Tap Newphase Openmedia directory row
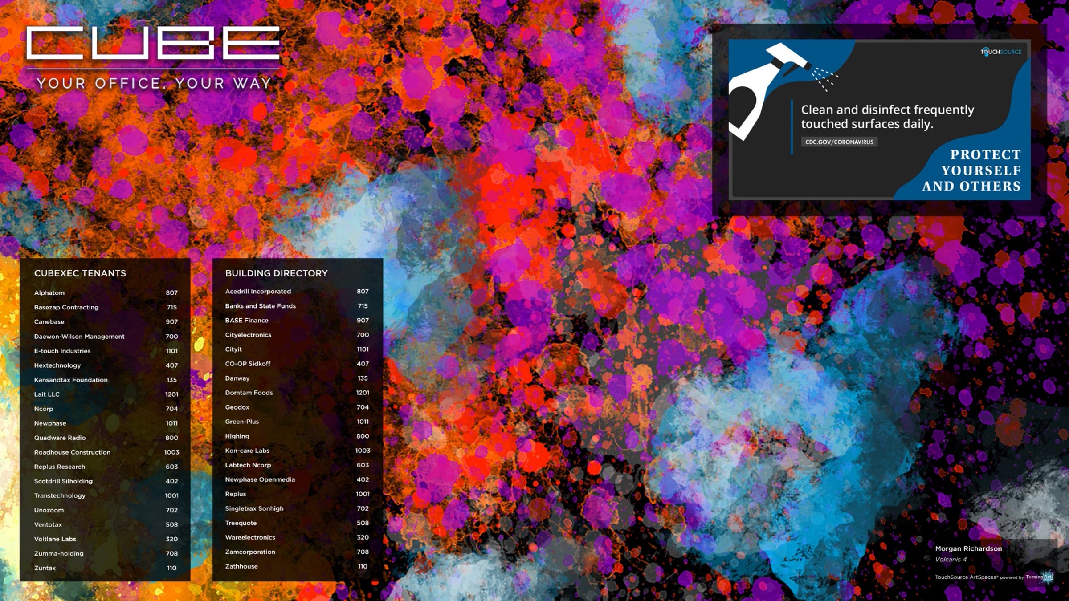This screenshot has height=601, width=1069. click(x=260, y=479)
